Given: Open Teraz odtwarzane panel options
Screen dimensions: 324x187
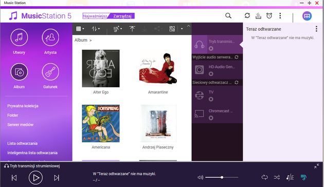Looking at the screenshot, I should 316,29.
